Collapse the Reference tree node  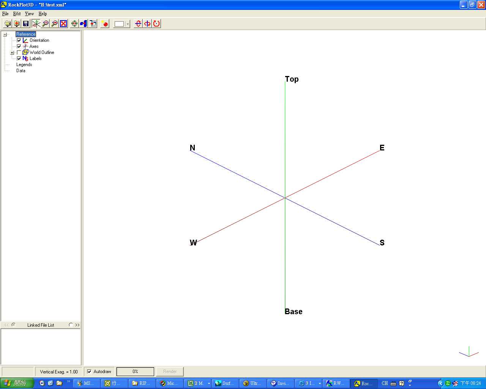click(x=5, y=34)
